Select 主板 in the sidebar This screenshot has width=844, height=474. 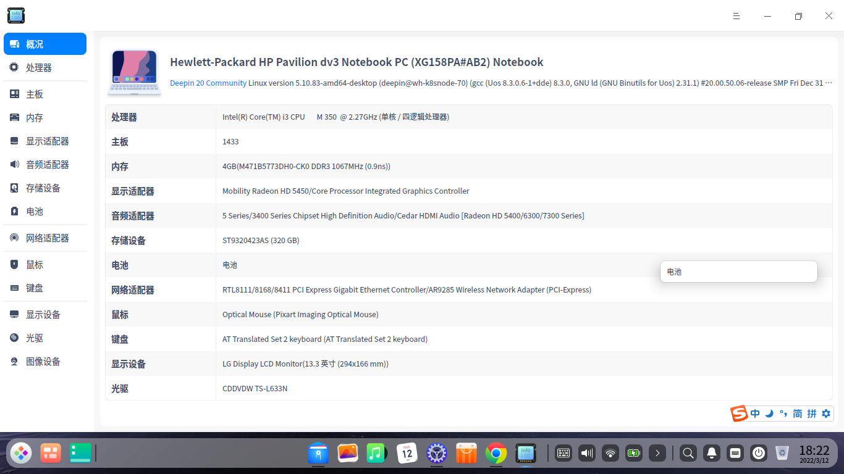(x=45, y=94)
